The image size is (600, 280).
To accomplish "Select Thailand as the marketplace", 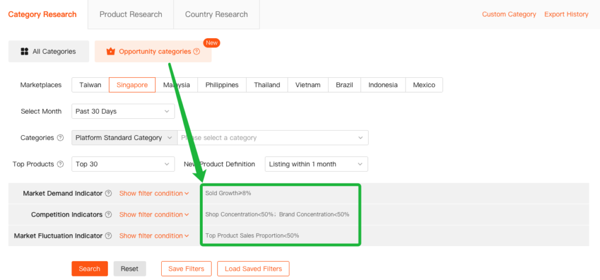I will [267, 85].
